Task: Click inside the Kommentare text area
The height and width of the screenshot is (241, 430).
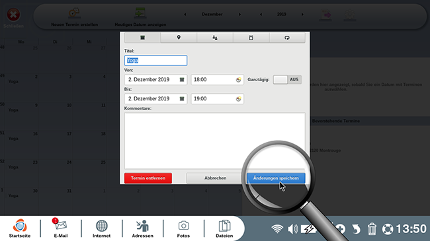Action: coord(215,141)
